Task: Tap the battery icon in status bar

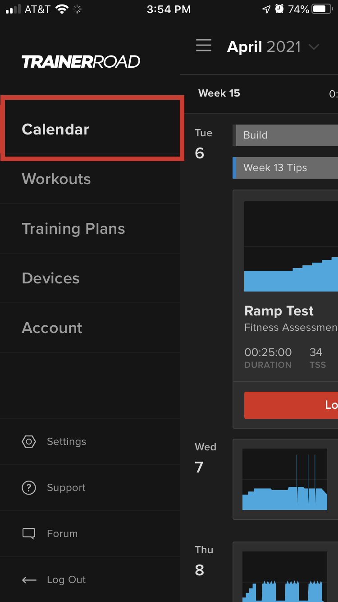Action: click(322, 9)
